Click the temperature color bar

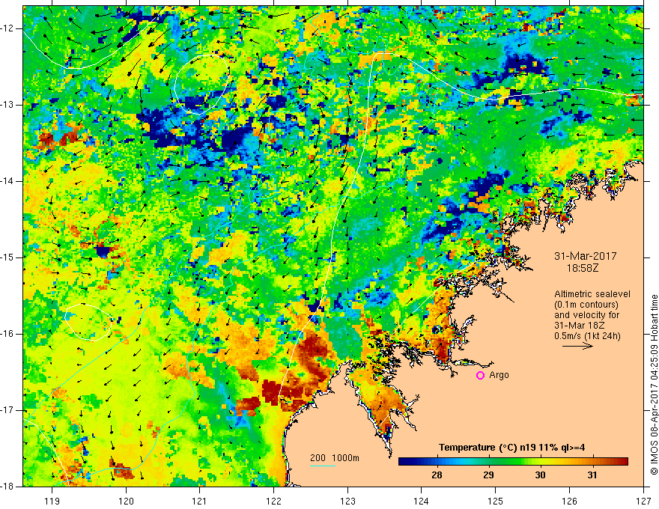pos(513,462)
